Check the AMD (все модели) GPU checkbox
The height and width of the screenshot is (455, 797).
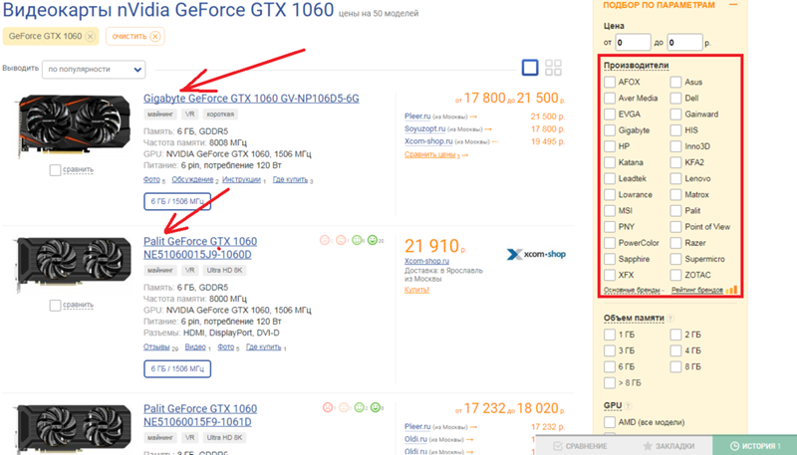[610, 422]
